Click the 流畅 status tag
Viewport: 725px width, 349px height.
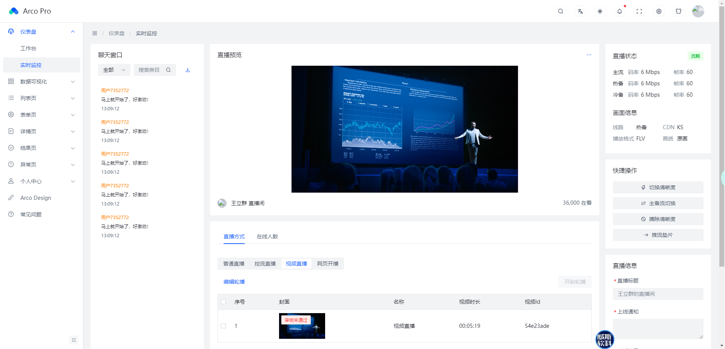(x=696, y=56)
